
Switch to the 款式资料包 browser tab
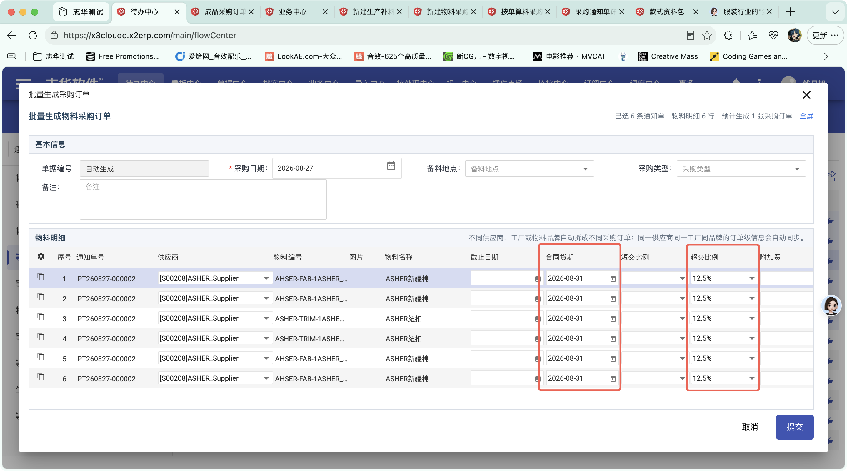(668, 12)
